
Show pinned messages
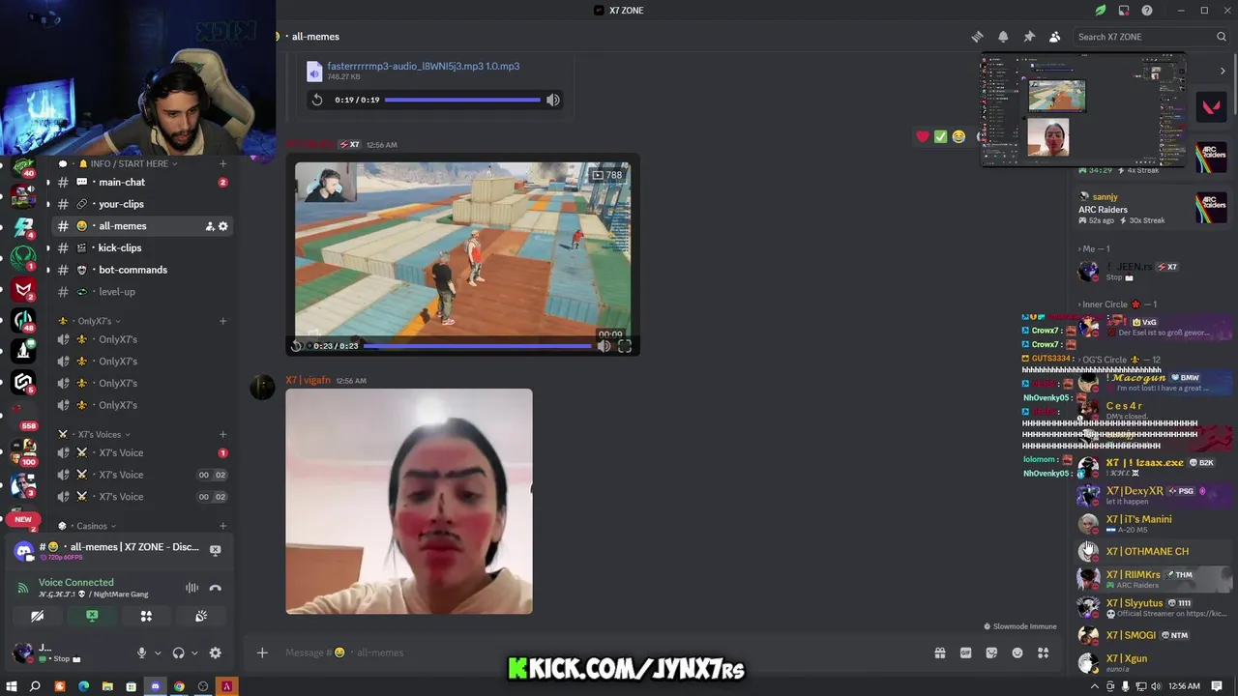tap(1029, 37)
